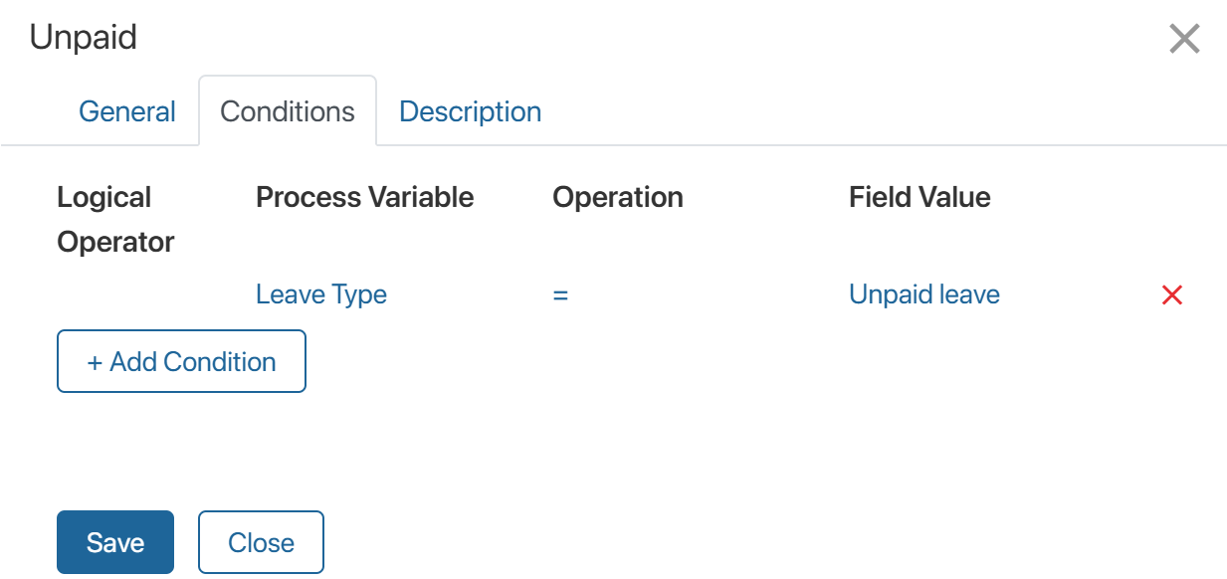Delete the Leave Type condition row
Image resolution: width=1227 pixels, height=579 pixels.
1172,294
